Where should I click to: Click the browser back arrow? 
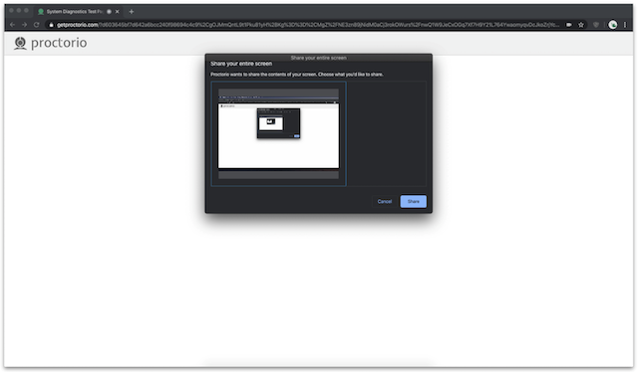click(x=12, y=25)
